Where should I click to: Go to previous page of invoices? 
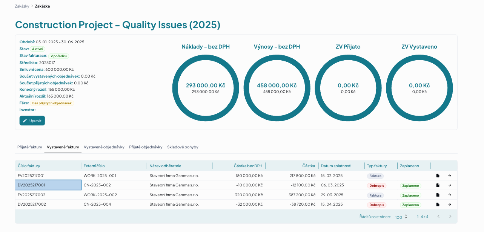(x=438, y=217)
